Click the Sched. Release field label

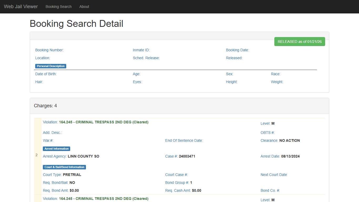[x=146, y=58]
